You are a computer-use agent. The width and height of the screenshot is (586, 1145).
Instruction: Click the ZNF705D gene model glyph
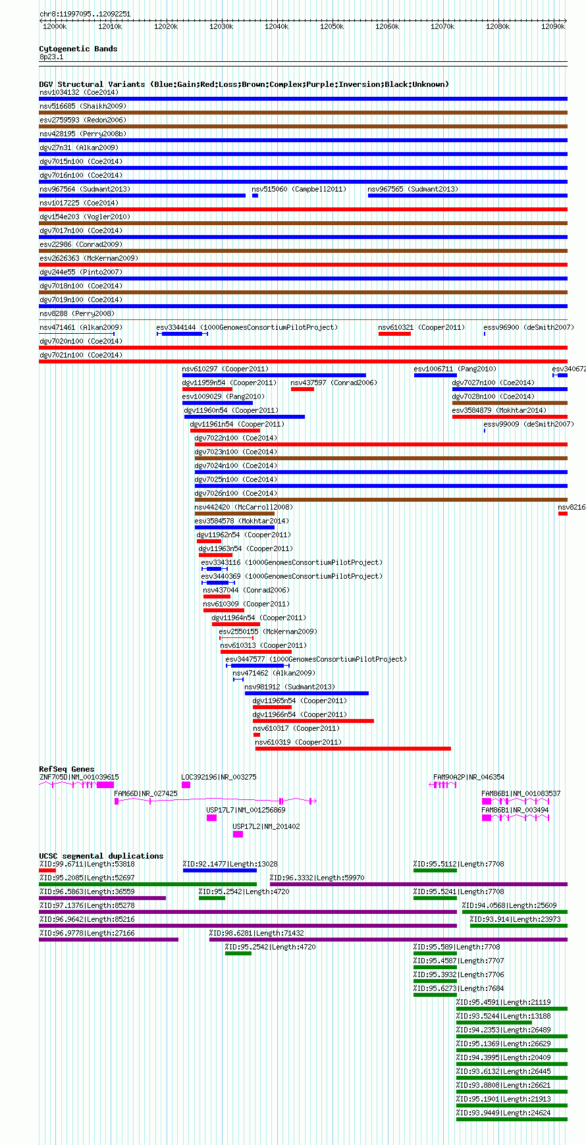tap(76, 785)
